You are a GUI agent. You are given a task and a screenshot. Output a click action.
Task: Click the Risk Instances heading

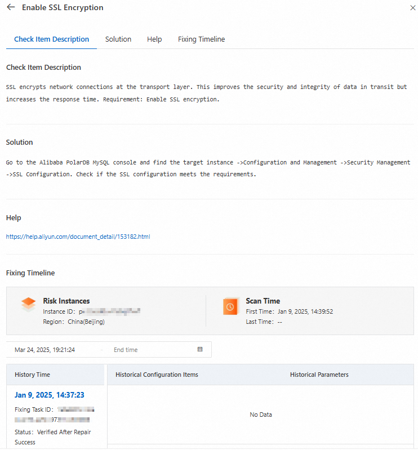tap(66, 301)
